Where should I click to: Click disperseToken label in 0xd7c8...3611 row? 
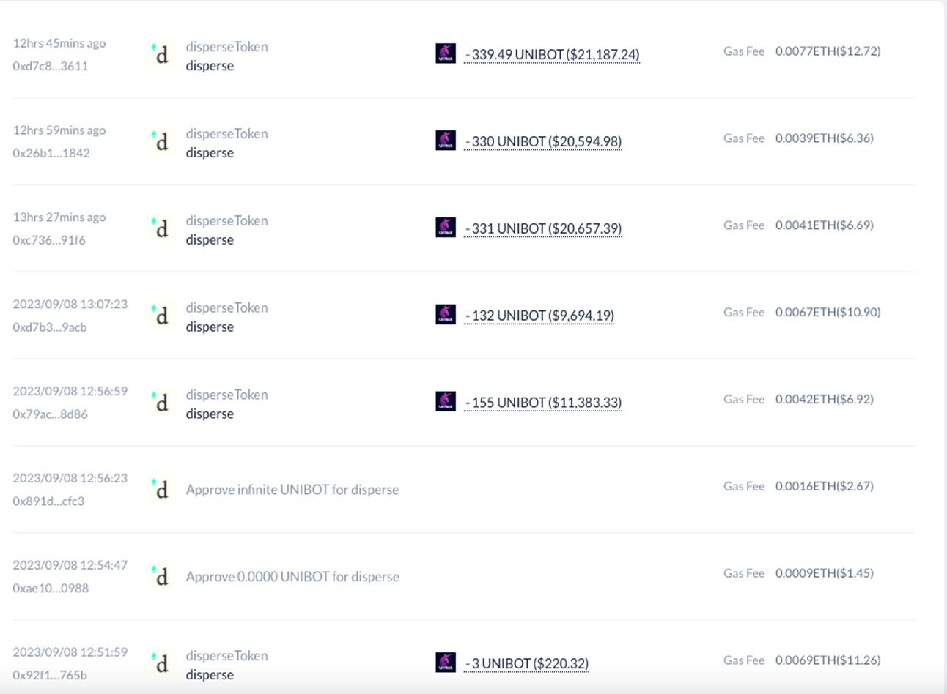[226, 47]
